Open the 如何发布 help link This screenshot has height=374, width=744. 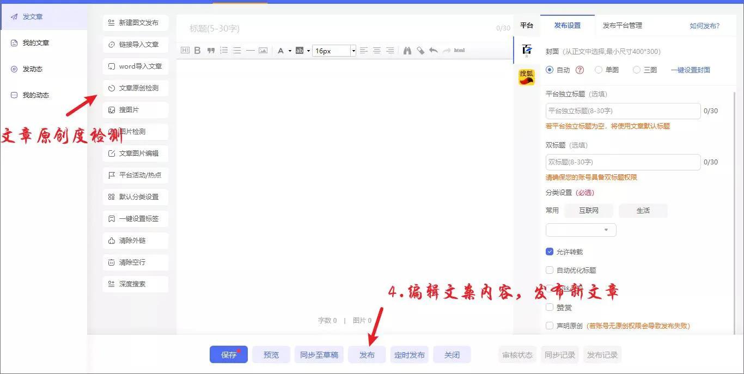pyautogui.click(x=704, y=25)
